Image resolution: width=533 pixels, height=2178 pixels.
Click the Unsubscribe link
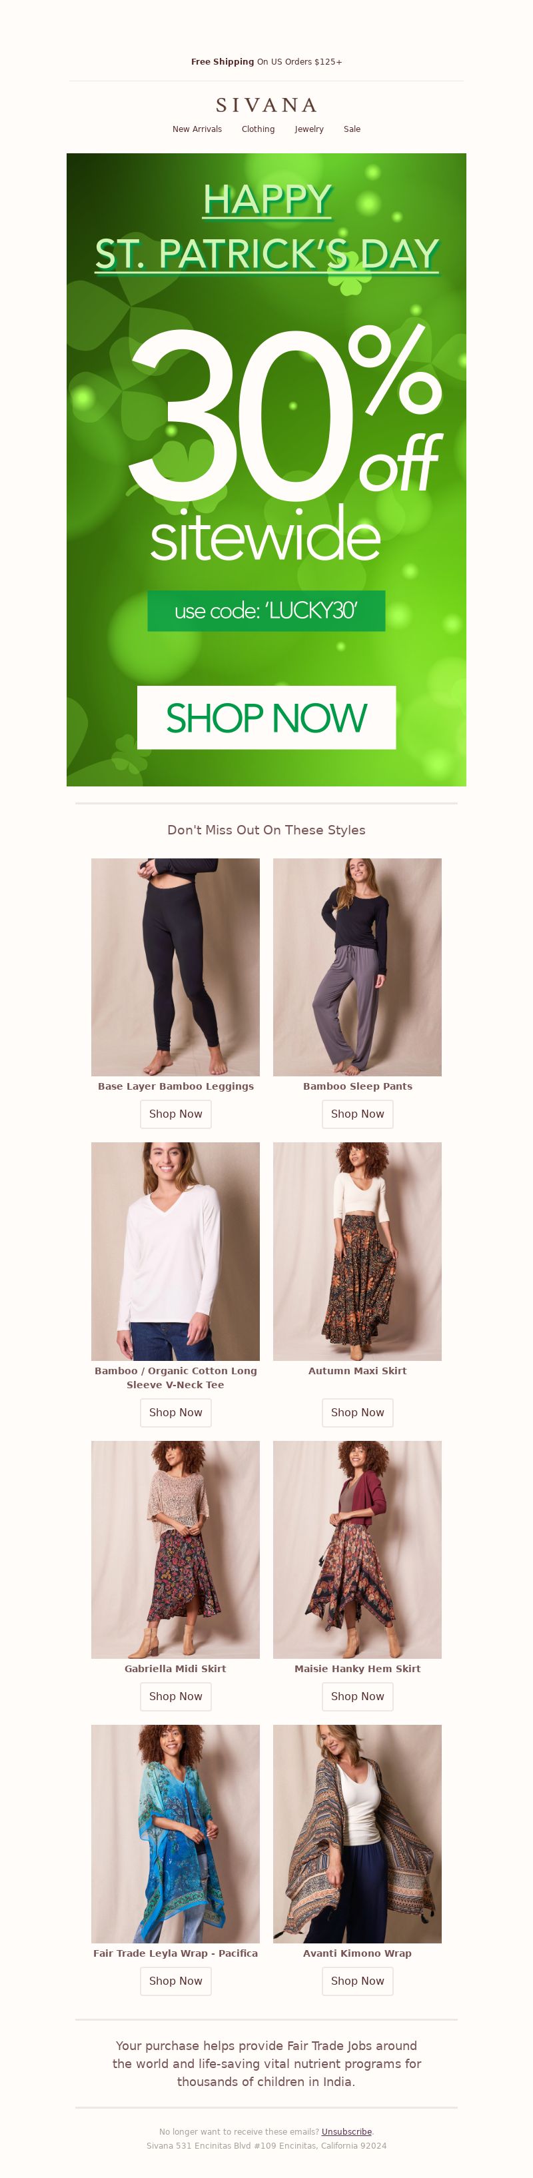(346, 2131)
